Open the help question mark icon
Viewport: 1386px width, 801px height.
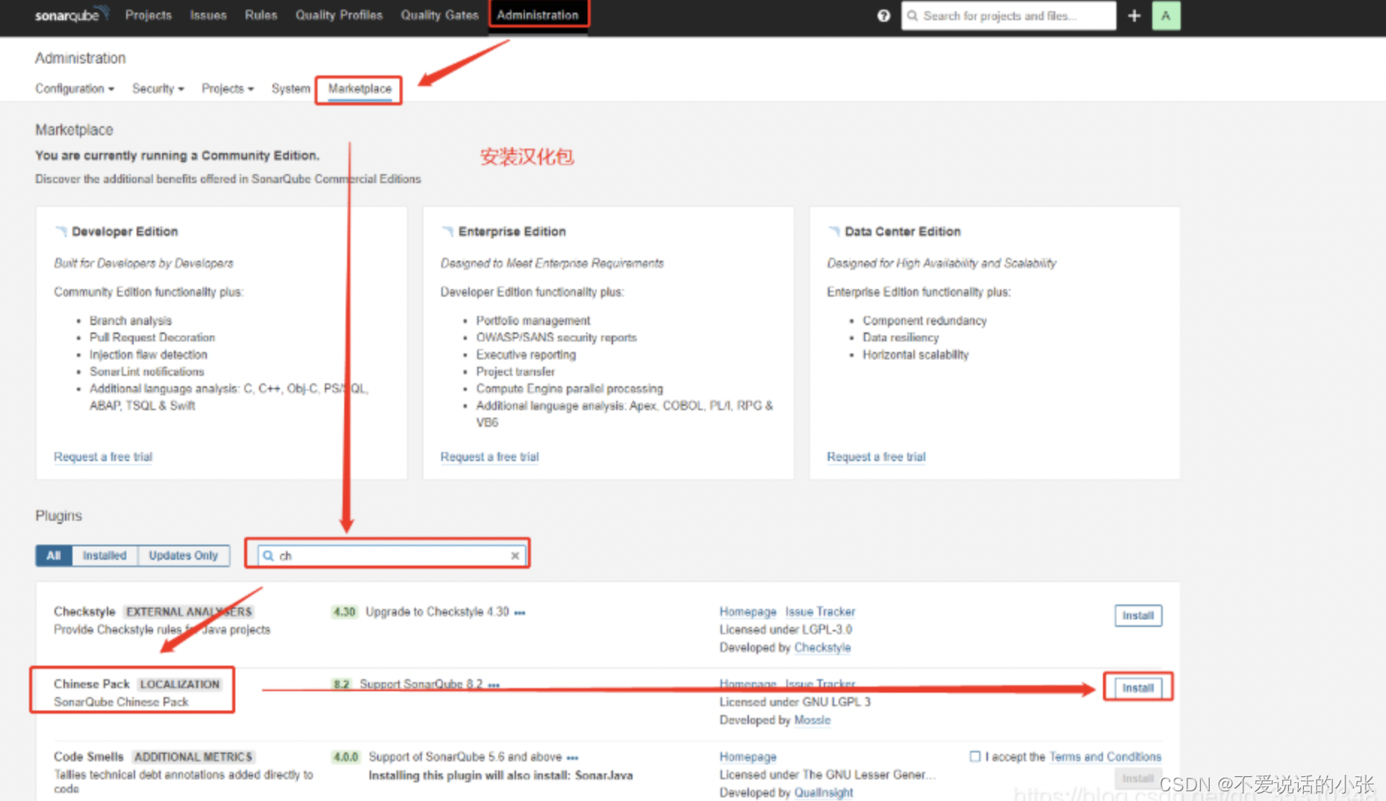883,16
